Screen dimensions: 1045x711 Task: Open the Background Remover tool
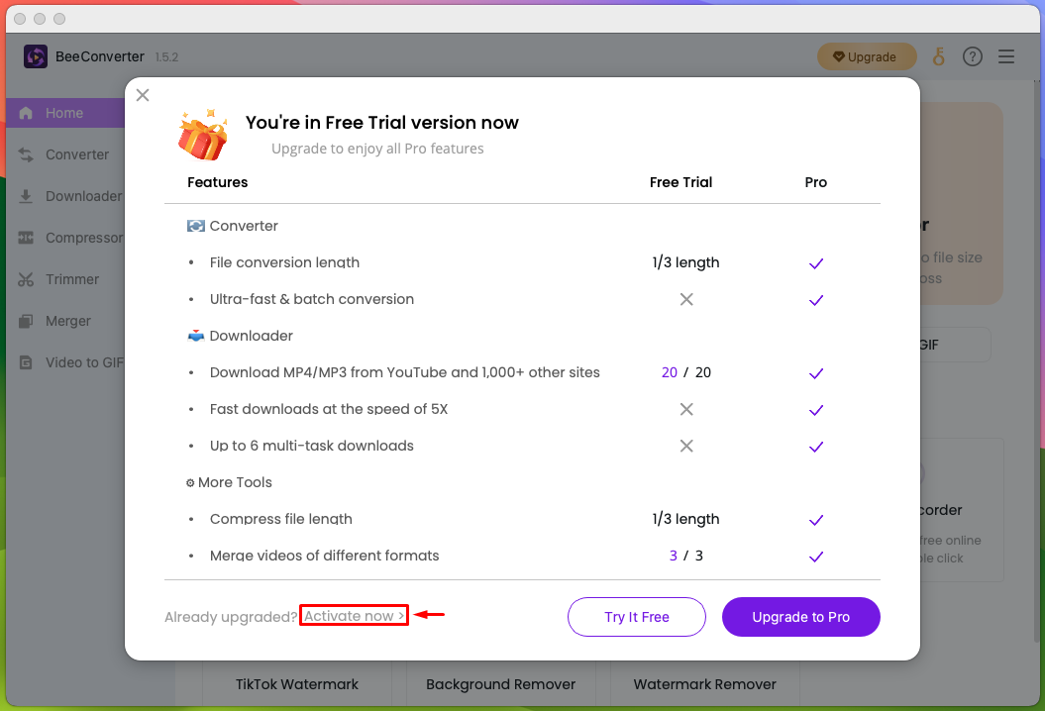click(500, 684)
